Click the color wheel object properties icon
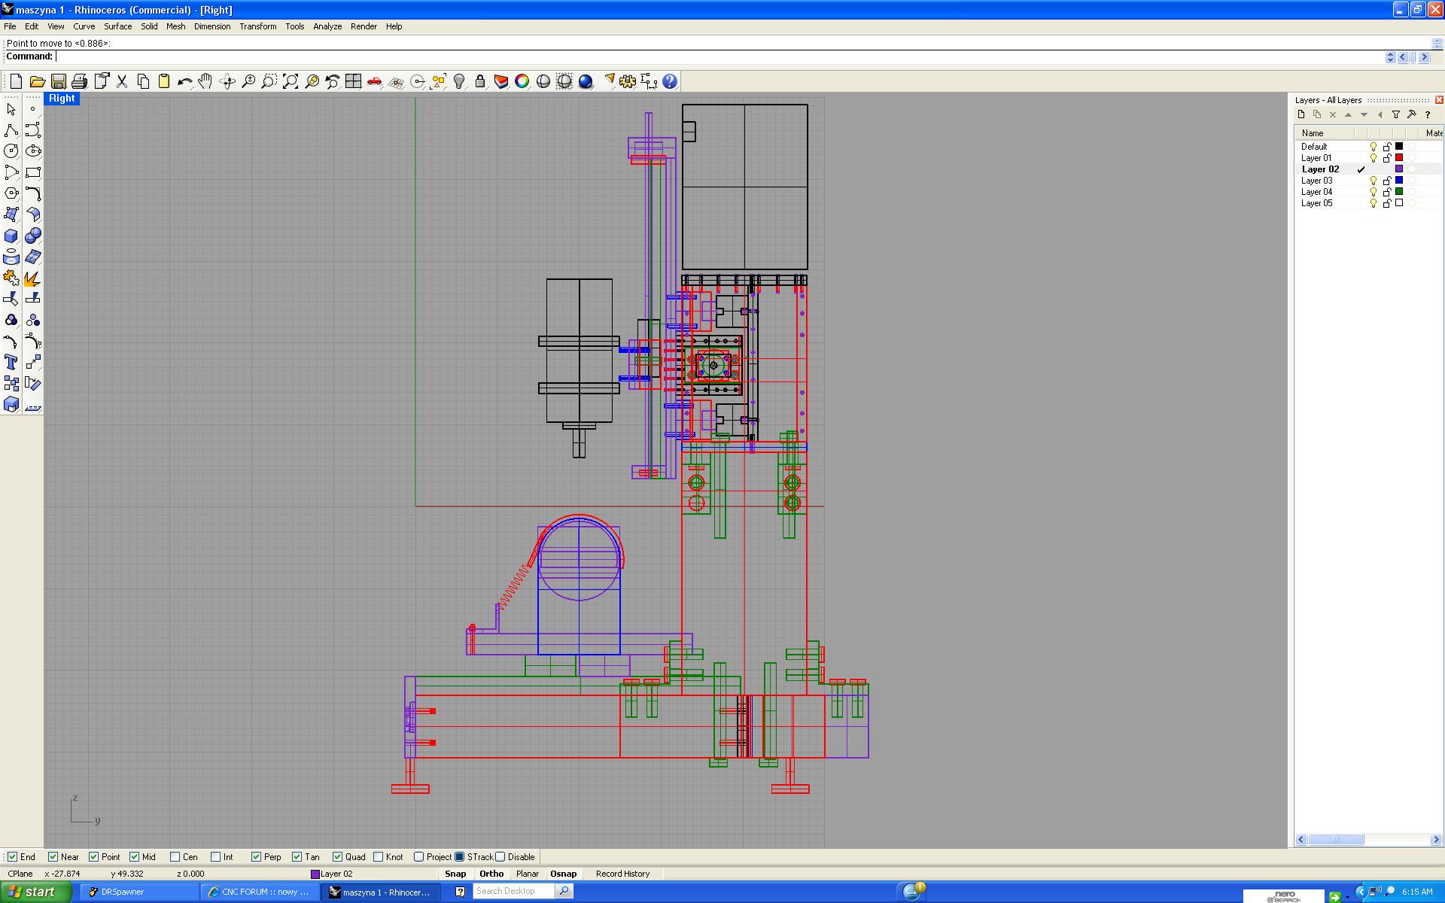The width and height of the screenshot is (1445, 903). click(x=522, y=81)
